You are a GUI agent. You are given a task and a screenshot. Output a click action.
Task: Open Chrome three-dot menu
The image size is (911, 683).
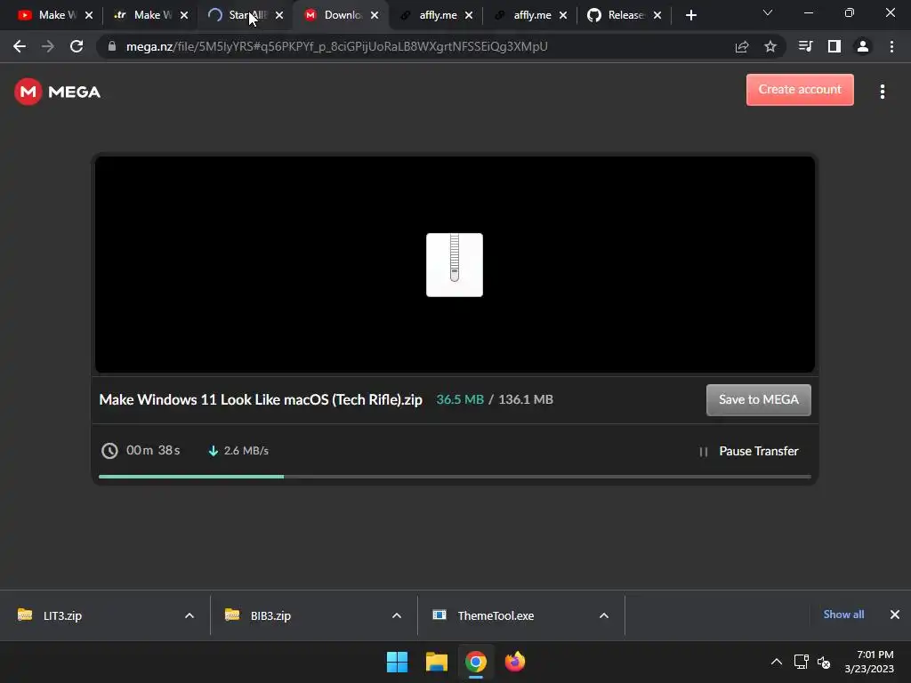891,46
